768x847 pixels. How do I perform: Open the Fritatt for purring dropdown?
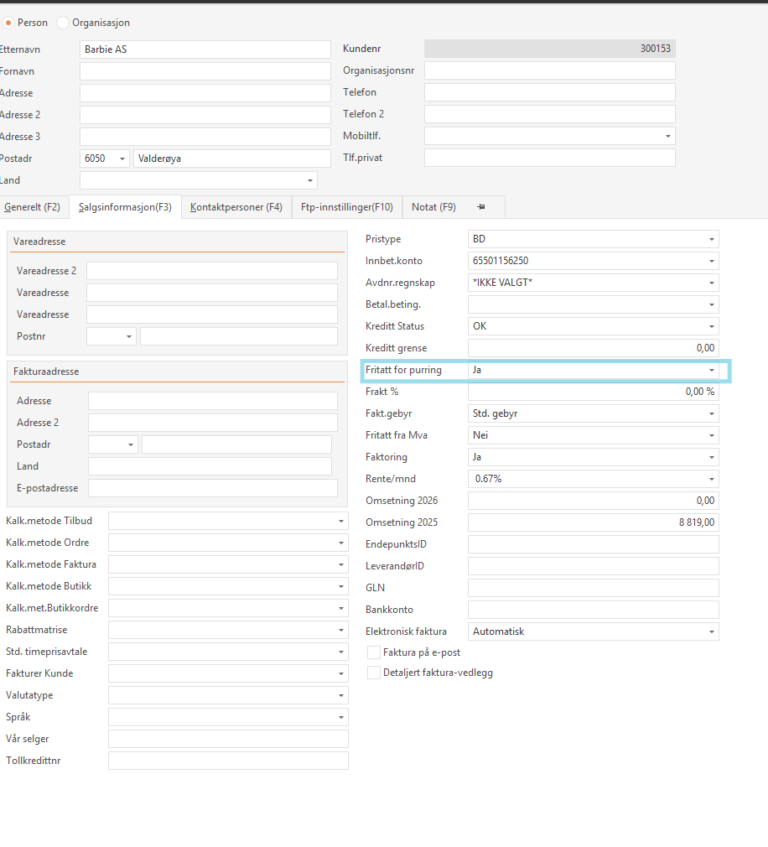click(712, 370)
